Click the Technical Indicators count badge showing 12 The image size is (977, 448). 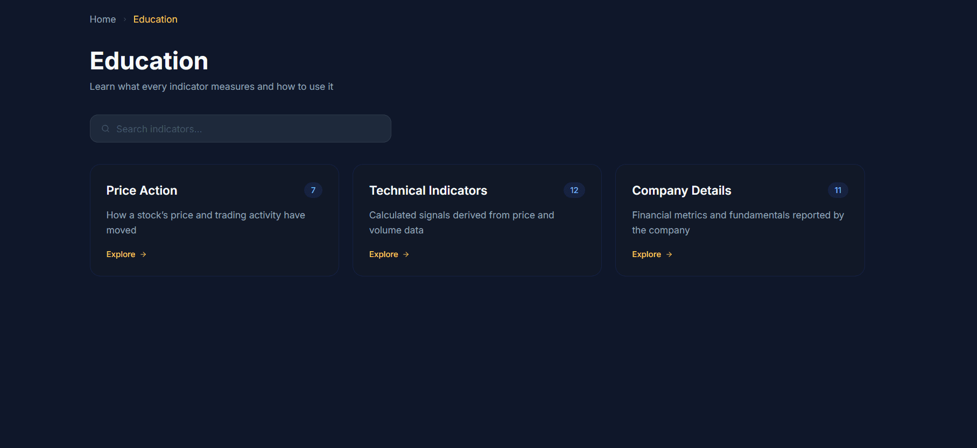[x=574, y=190]
